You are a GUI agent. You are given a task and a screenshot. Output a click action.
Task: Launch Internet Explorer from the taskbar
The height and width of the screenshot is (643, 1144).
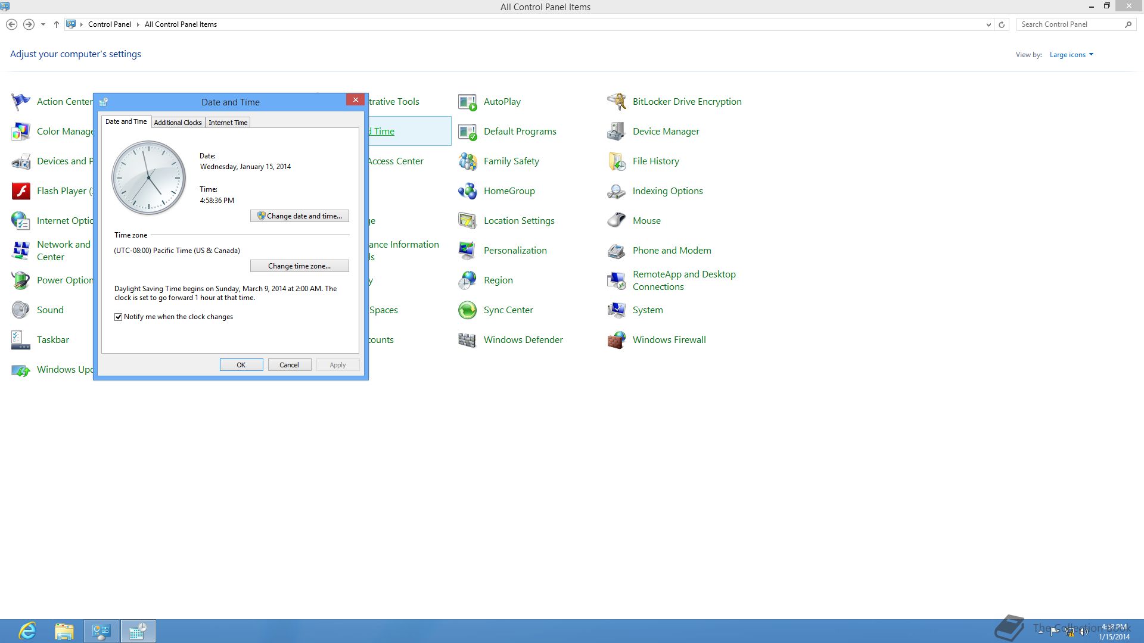(27, 631)
